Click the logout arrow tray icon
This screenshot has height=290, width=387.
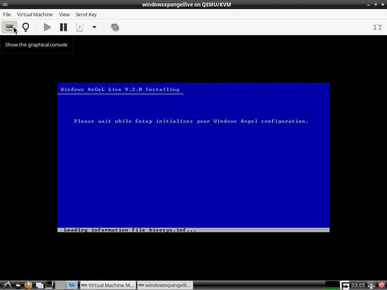(345, 285)
